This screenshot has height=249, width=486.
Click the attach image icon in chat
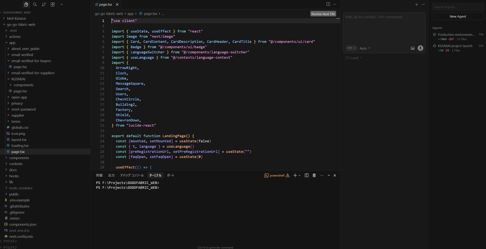[x=413, y=48]
